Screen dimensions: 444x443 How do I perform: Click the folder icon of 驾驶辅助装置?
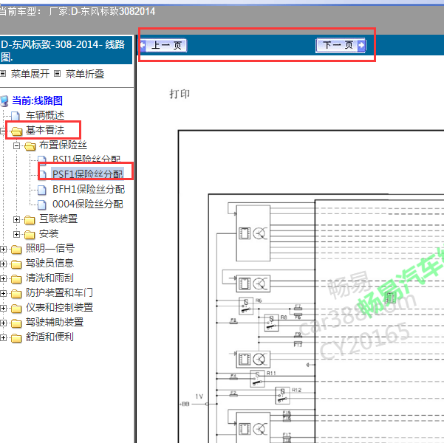click(x=16, y=323)
